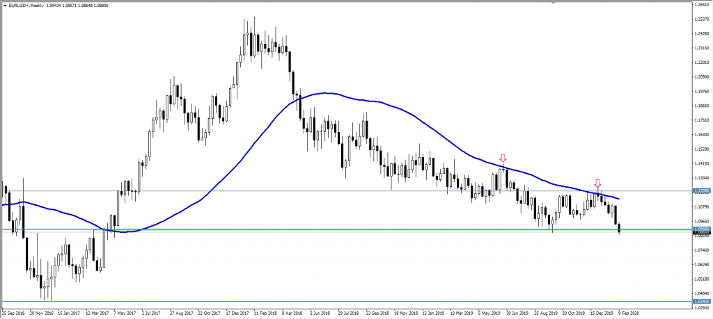Click the 1.22010 price on the price scale
The height and width of the screenshot is (319, 713).
click(702, 62)
